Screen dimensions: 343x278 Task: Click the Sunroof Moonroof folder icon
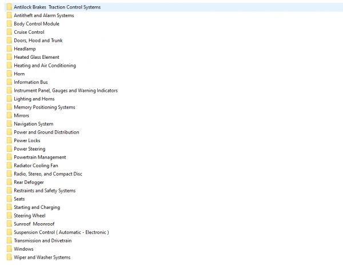click(9, 224)
